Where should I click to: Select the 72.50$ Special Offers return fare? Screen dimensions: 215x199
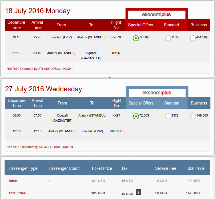click(136, 116)
